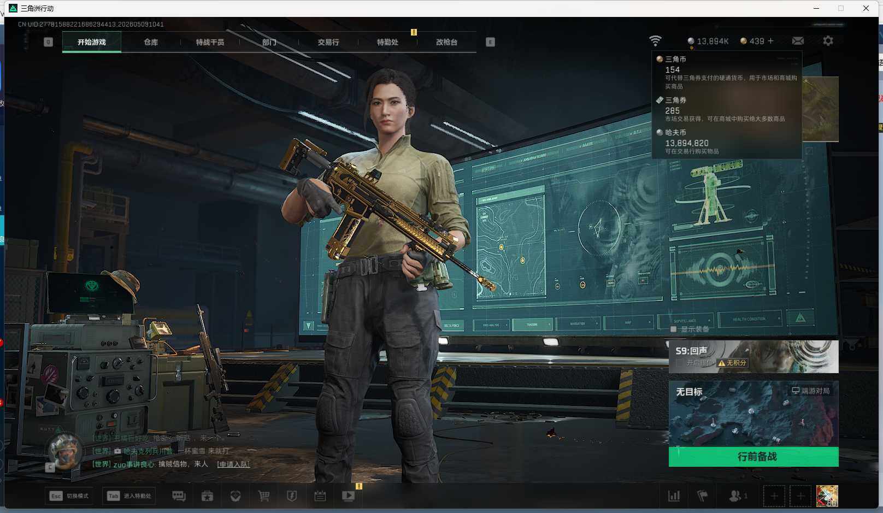Open the chat bubbles icon

tap(179, 496)
